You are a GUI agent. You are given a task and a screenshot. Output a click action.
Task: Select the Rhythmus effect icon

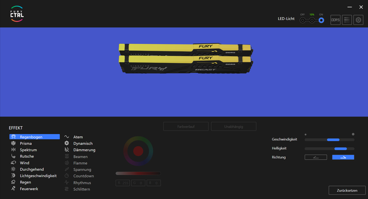click(67, 183)
